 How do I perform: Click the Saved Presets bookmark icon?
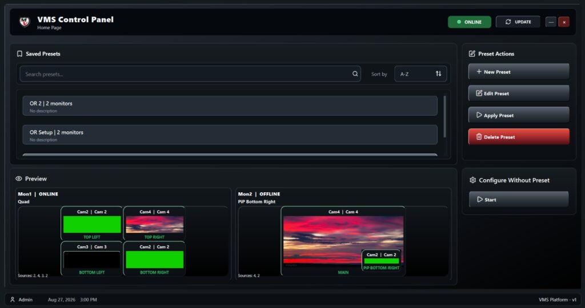(20, 54)
